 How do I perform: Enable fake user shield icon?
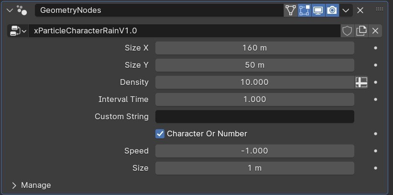pyautogui.click(x=347, y=31)
